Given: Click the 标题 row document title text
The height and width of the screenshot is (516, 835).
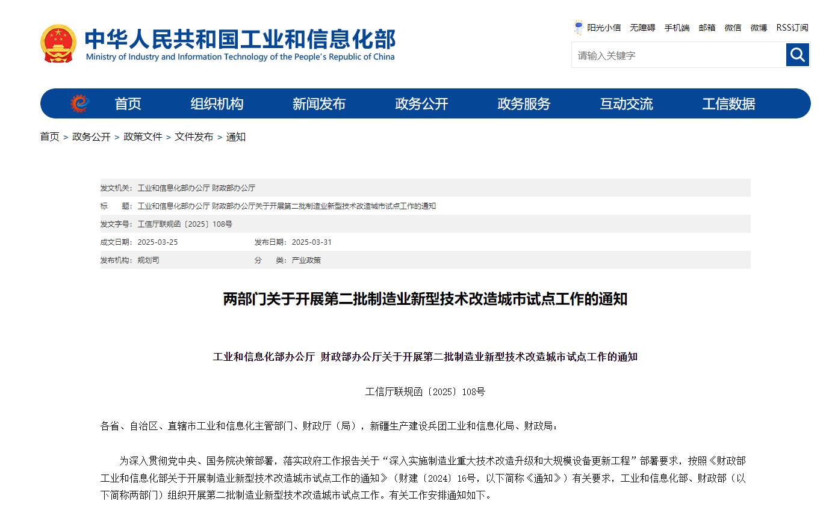Looking at the screenshot, I should click(x=287, y=206).
